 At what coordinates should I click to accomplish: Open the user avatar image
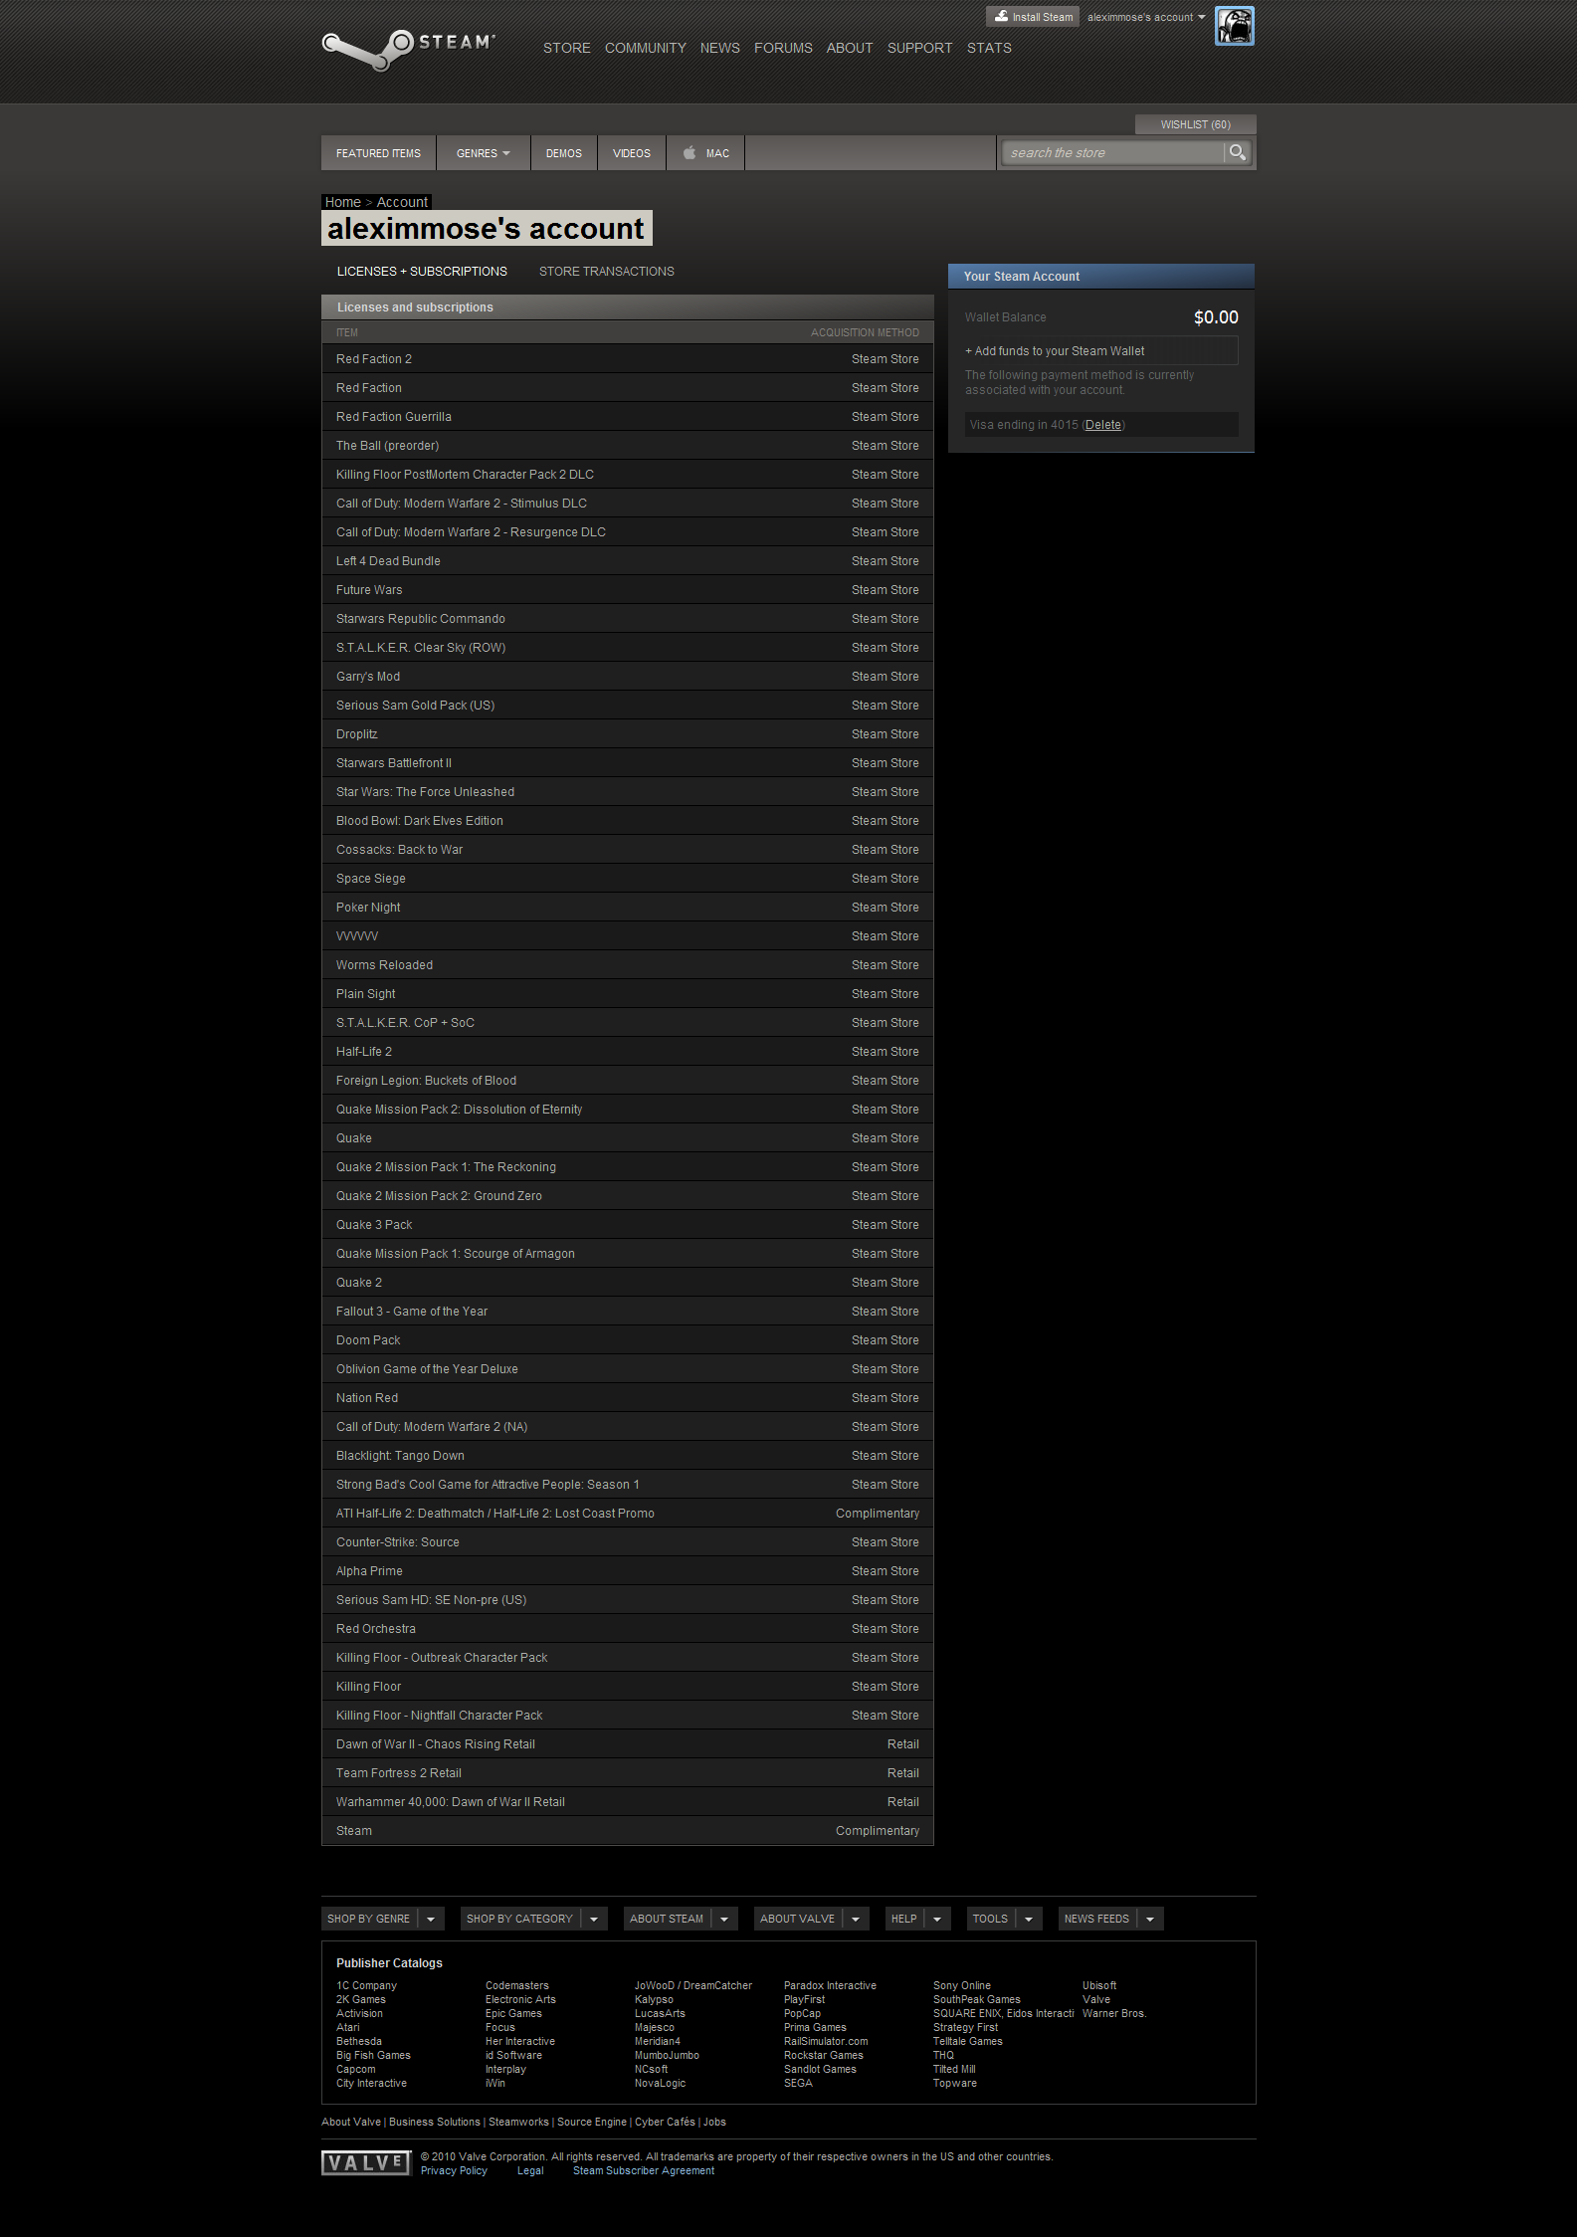point(1234,26)
